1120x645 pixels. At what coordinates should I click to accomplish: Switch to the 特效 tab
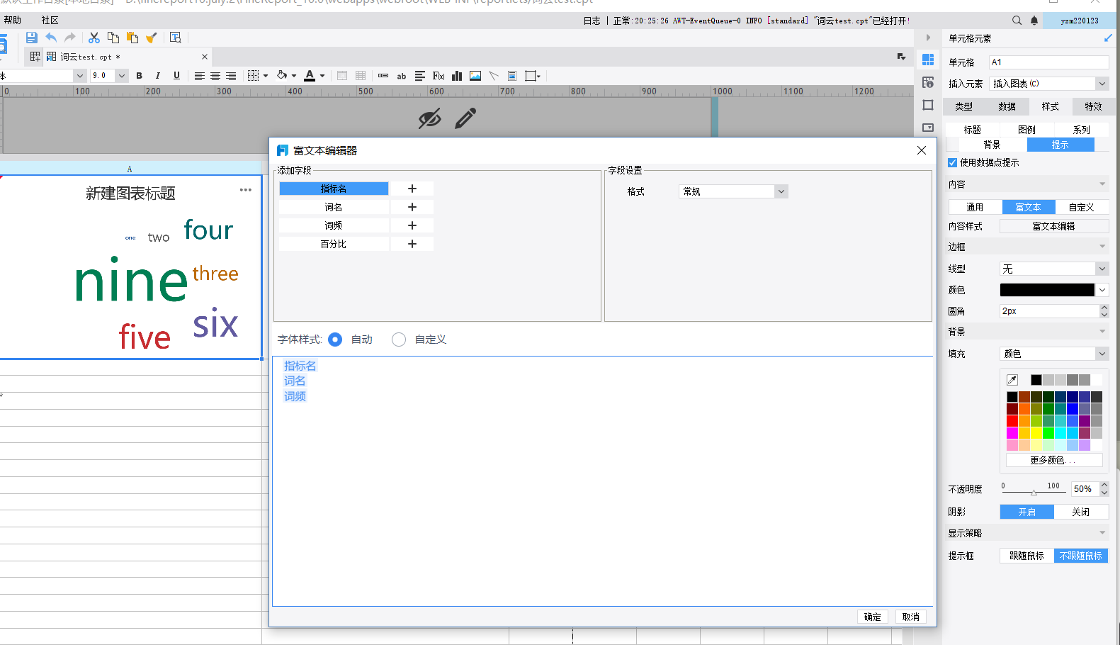coord(1094,106)
